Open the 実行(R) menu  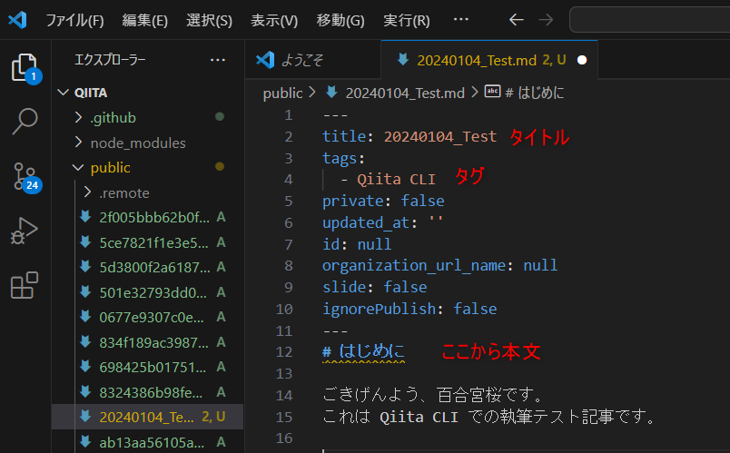pos(407,21)
